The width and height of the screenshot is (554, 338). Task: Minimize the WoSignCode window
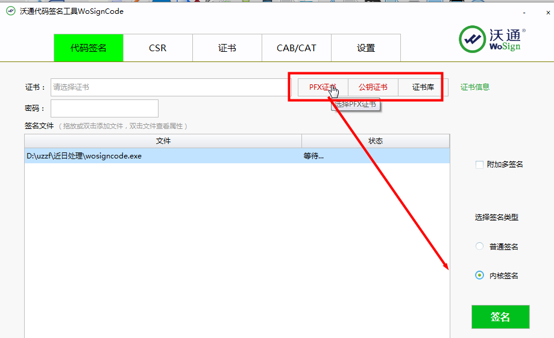point(524,13)
